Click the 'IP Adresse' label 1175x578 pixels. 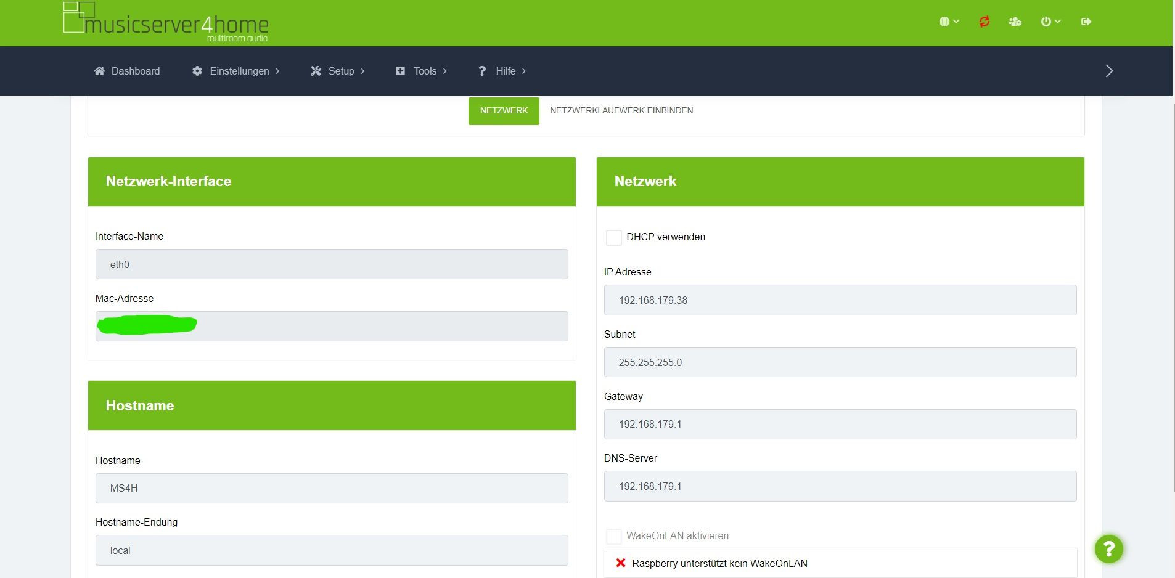tap(628, 272)
